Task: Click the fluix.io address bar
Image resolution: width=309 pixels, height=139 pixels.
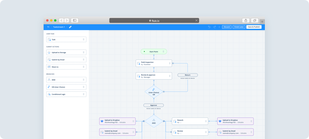Action: click(x=154, y=20)
